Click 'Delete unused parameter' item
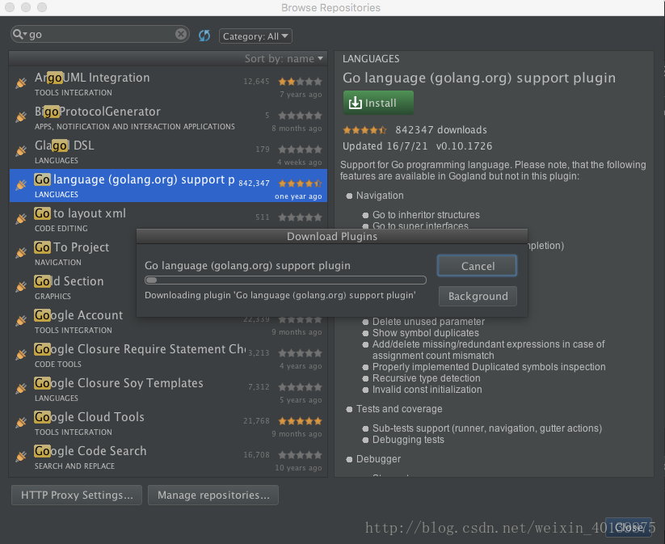The height and width of the screenshot is (544, 665). pyautogui.click(x=428, y=322)
